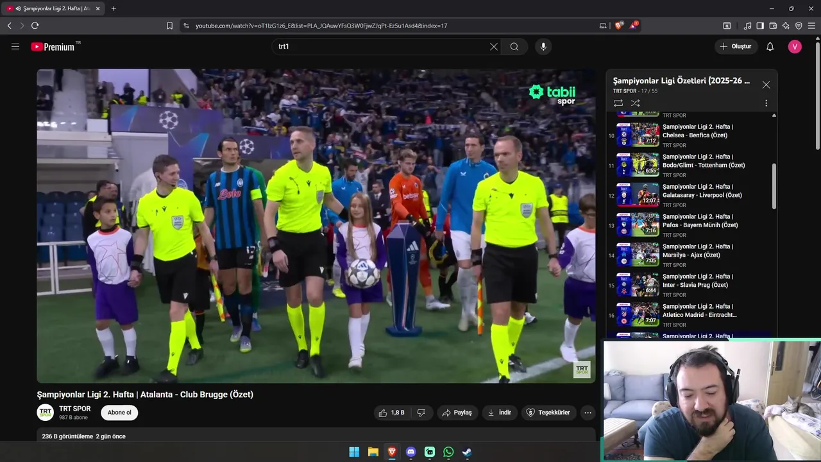Open TRT SPOR channel avatar

[x=45, y=413]
